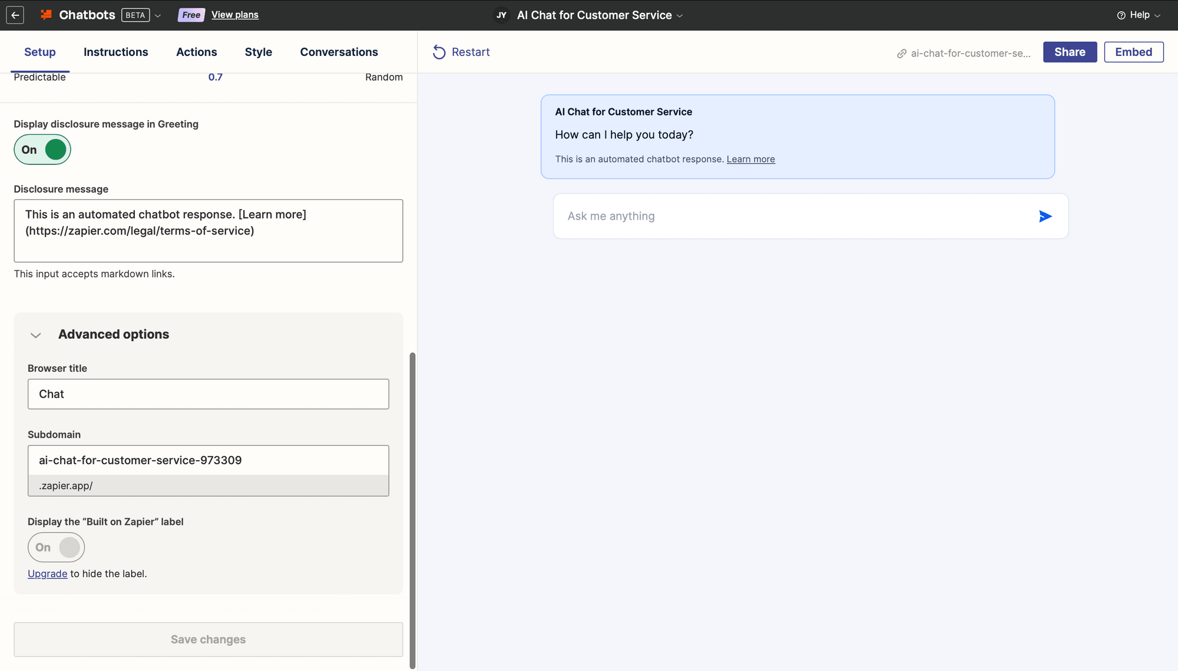The image size is (1178, 671).
Task: Send a message with the paper plane icon
Action: (1045, 216)
